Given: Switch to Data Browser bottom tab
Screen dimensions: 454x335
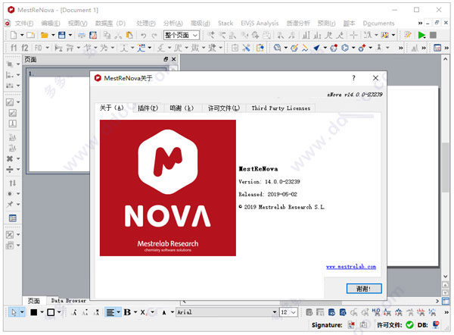Looking at the screenshot, I should pyautogui.click(x=69, y=301).
